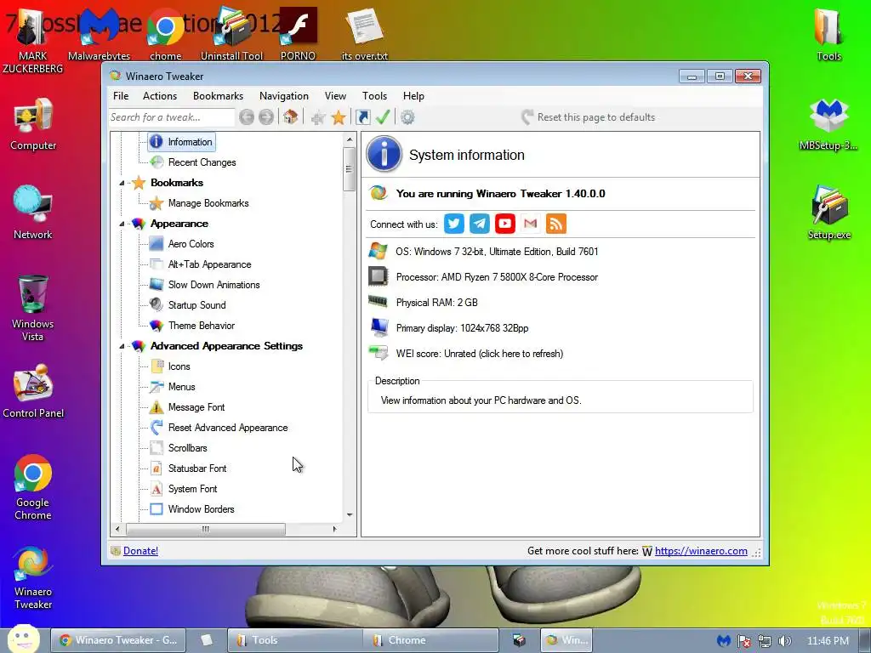Image resolution: width=871 pixels, height=653 pixels.
Task: Select Theme Behavior tree item
Action: (x=201, y=326)
